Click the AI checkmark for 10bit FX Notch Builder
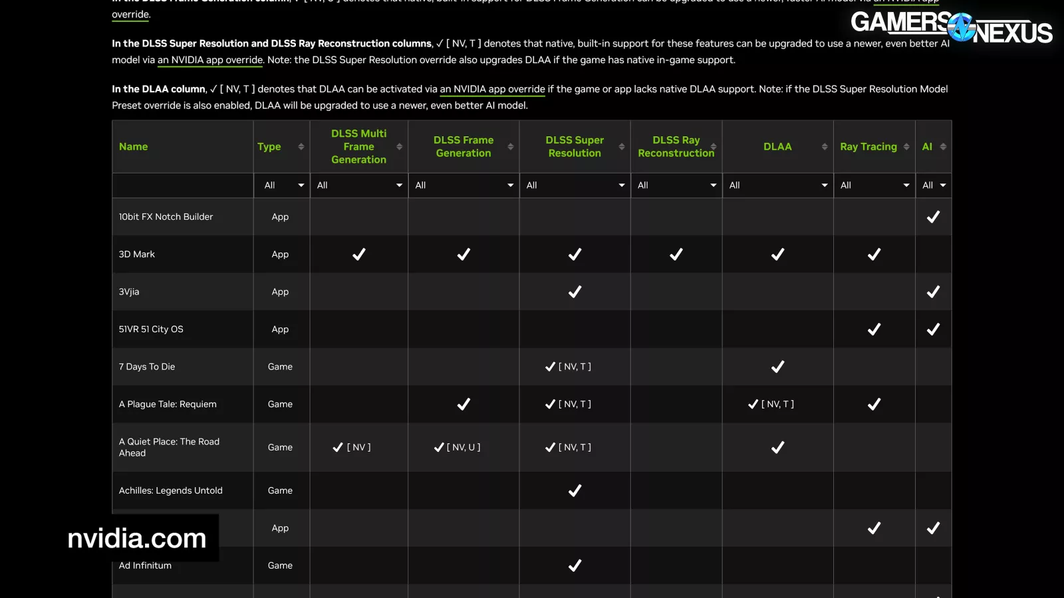The image size is (1064, 598). pos(933,217)
